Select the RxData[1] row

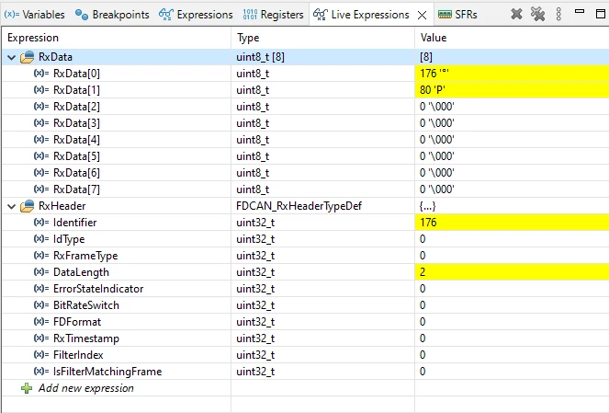(305, 90)
